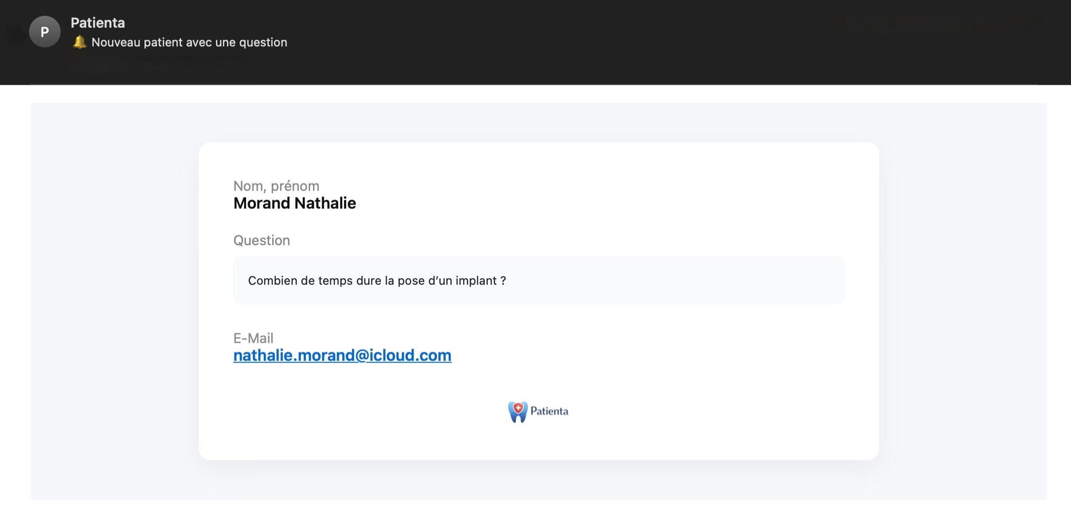Click the subject "Nouveau patient avec une question"
This screenshot has height=522, width=1071.
click(189, 42)
